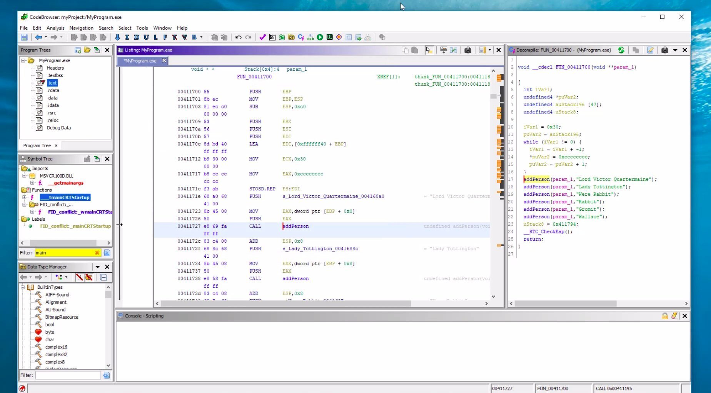711x393 pixels.
Task: Open the Data Type Manager dropdown menu
Action: click(98, 267)
